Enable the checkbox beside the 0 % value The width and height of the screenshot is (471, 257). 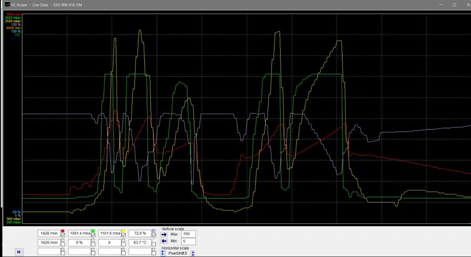pos(93,245)
